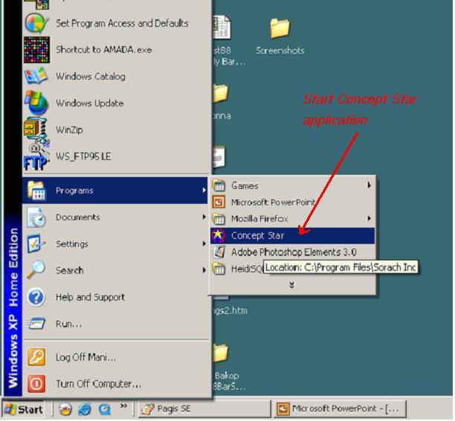Choose Turn Off Computer...

116,384
